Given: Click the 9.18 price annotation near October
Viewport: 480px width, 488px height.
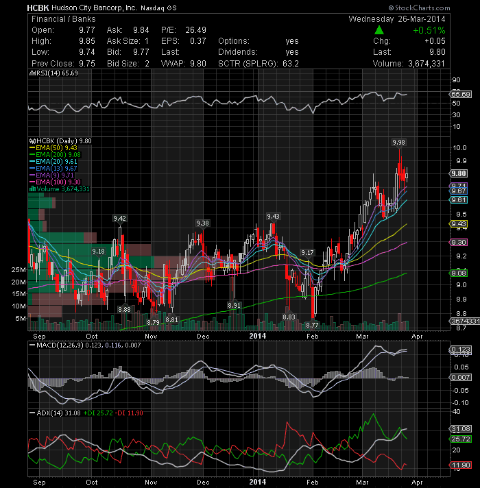Looking at the screenshot, I should point(99,252).
